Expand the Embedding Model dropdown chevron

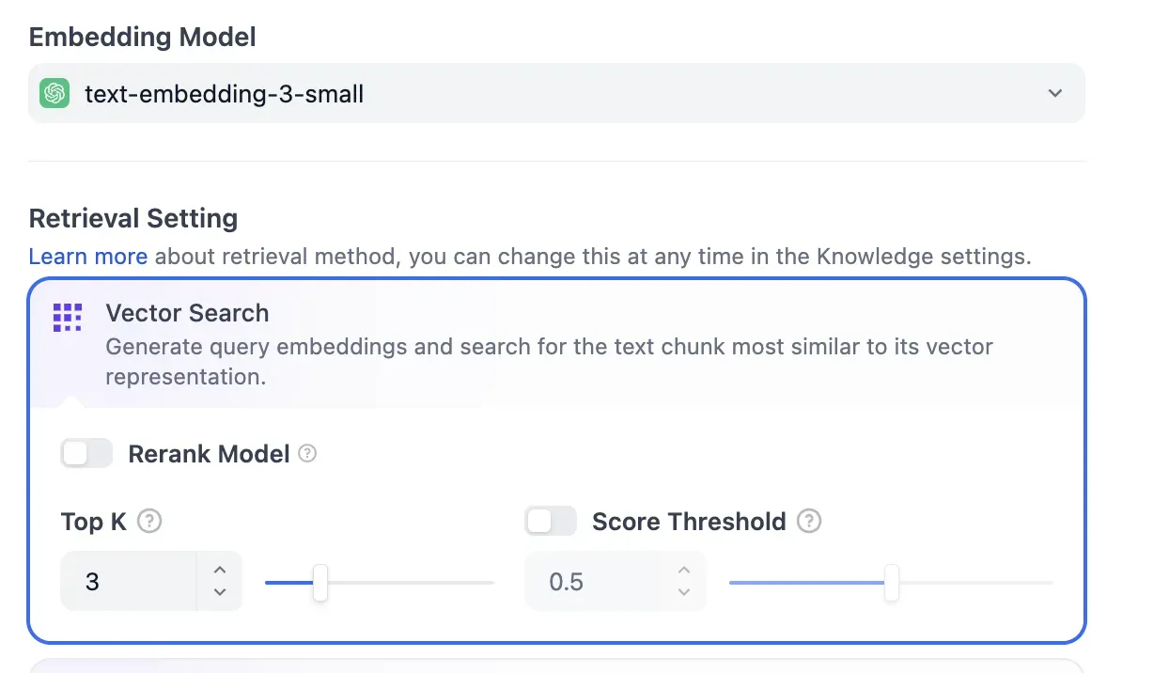[1054, 93]
